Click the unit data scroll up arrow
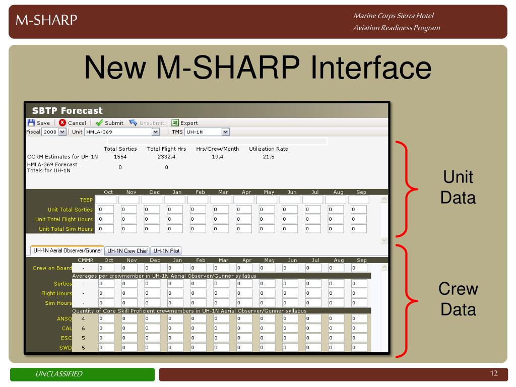The image size is (516, 387). (383, 199)
